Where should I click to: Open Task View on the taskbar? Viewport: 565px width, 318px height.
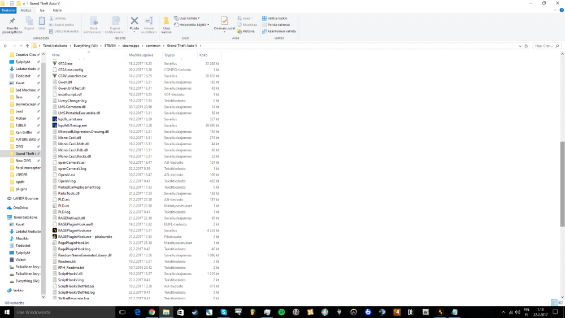tap(123, 312)
